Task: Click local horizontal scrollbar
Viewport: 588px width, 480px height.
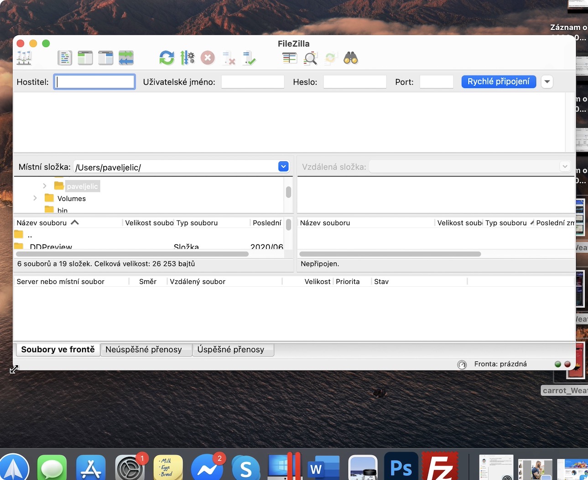Action: coord(132,254)
